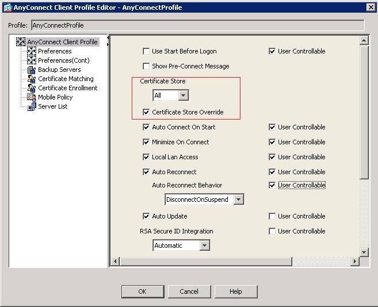Uncheck Auto Reconnect

[146, 172]
